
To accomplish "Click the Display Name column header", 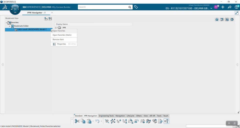I will pos(93,24).
